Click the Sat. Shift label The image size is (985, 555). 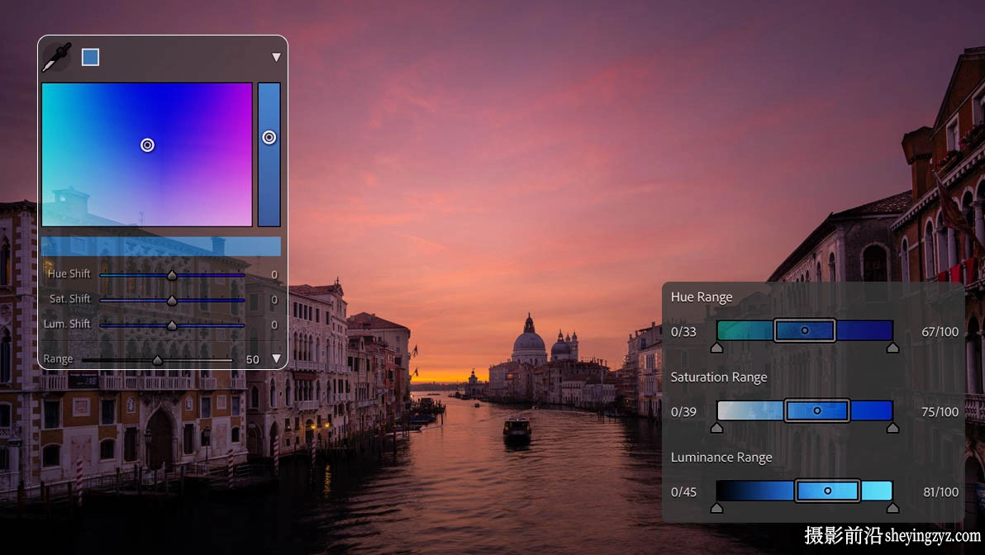pyautogui.click(x=69, y=299)
